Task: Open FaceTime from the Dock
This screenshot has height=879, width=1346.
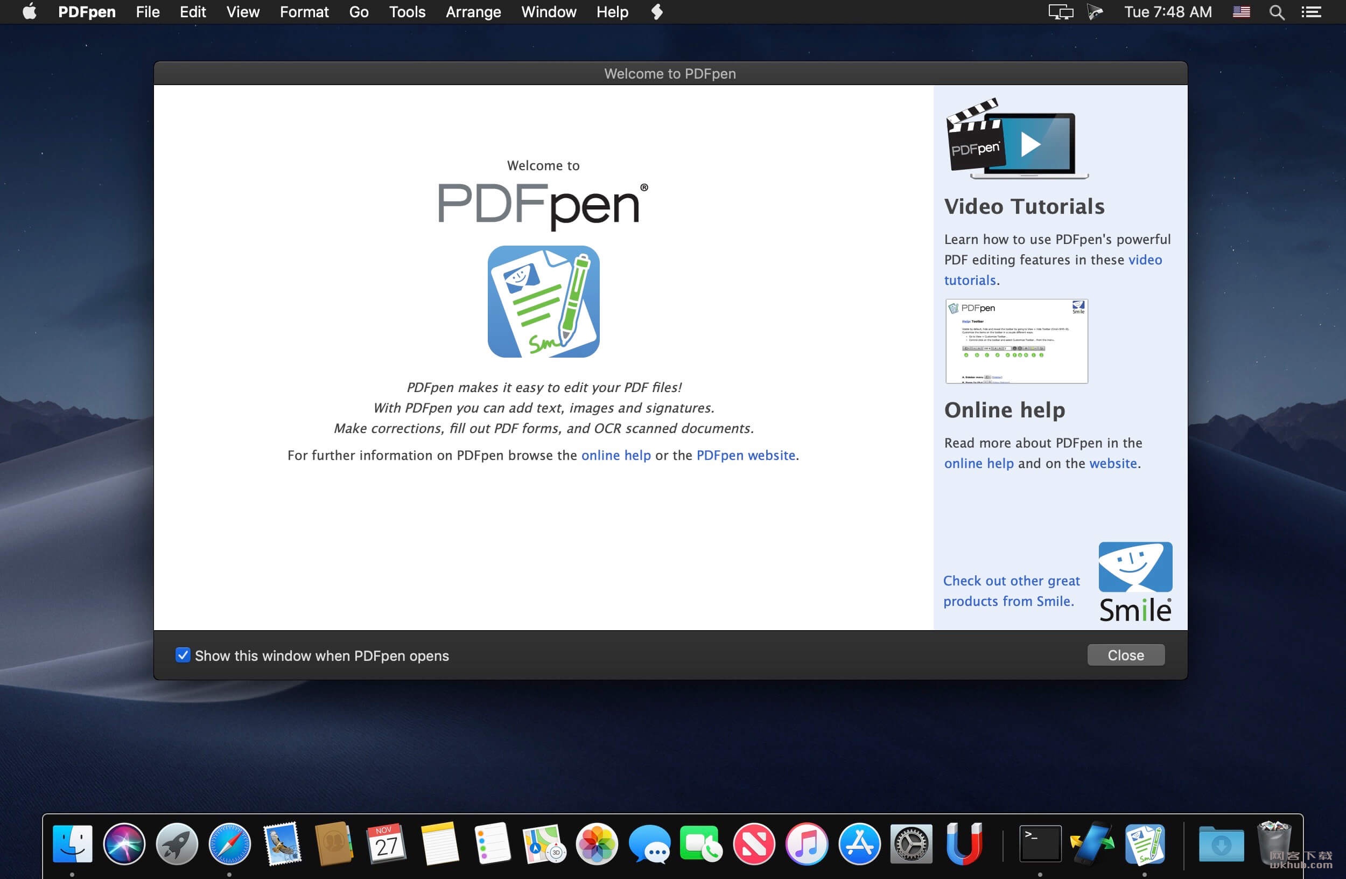Action: tap(702, 844)
